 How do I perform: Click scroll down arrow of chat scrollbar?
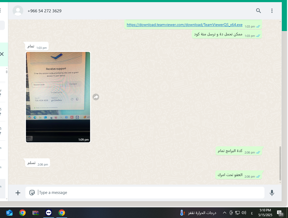point(280,182)
